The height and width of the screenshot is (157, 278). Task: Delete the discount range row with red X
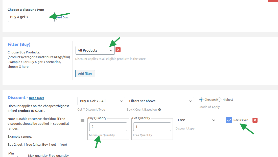[x=255, y=120]
